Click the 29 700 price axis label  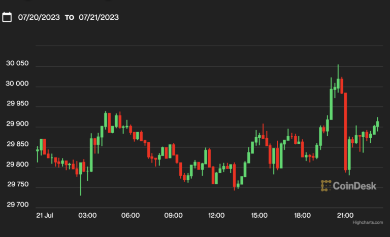pyautogui.click(x=17, y=206)
